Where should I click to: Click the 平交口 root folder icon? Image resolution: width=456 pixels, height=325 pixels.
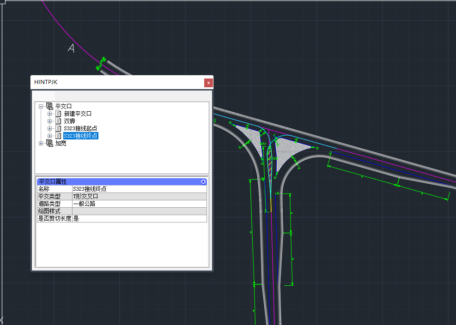(50, 106)
